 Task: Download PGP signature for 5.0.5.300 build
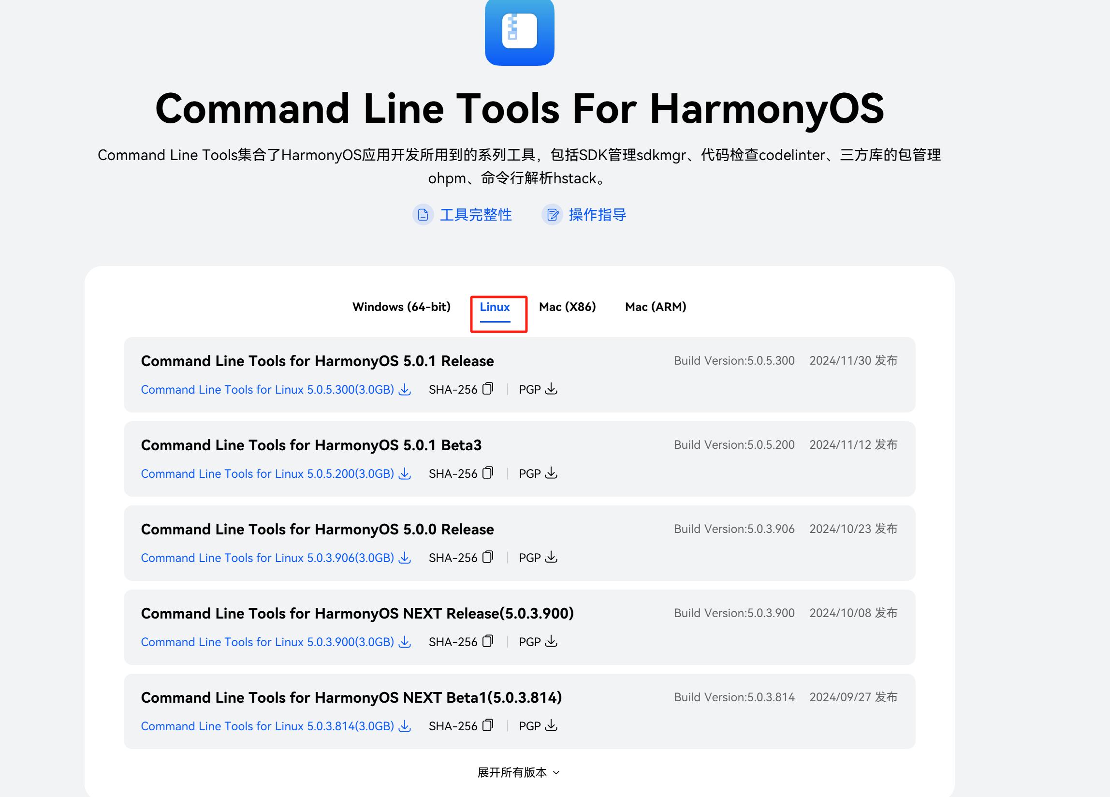click(551, 389)
